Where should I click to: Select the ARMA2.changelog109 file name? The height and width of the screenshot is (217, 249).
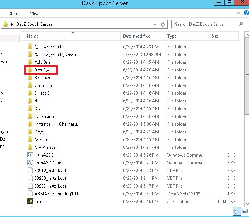56,194
